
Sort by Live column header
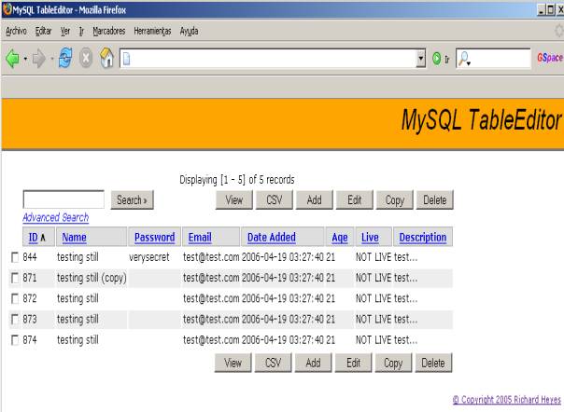click(370, 237)
